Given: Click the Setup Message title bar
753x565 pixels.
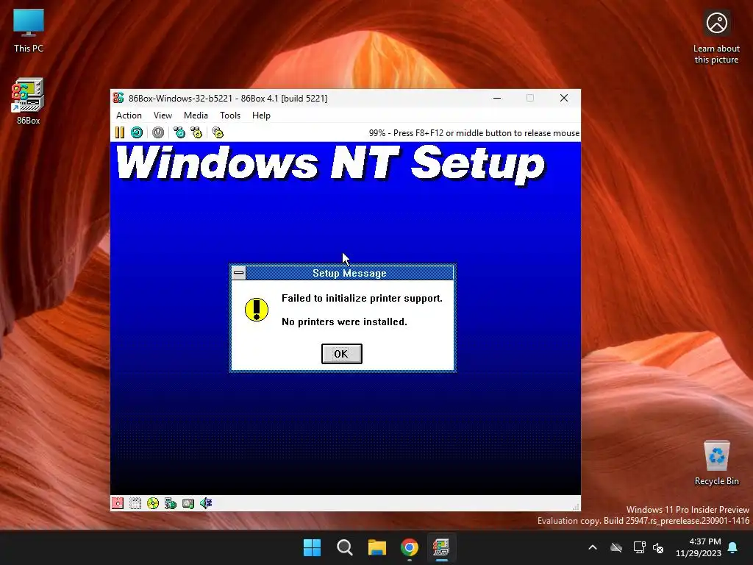Looking at the screenshot, I should pyautogui.click(x=349, y=274).
